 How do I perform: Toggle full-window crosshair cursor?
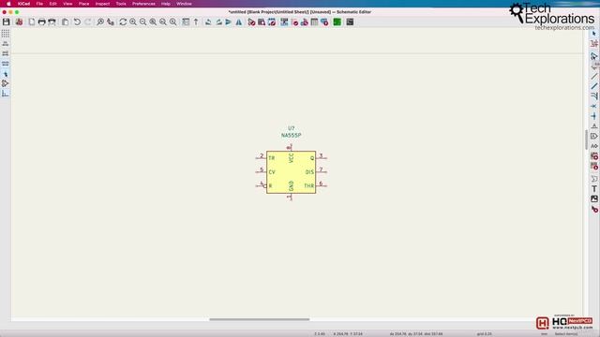coord(6,74)
